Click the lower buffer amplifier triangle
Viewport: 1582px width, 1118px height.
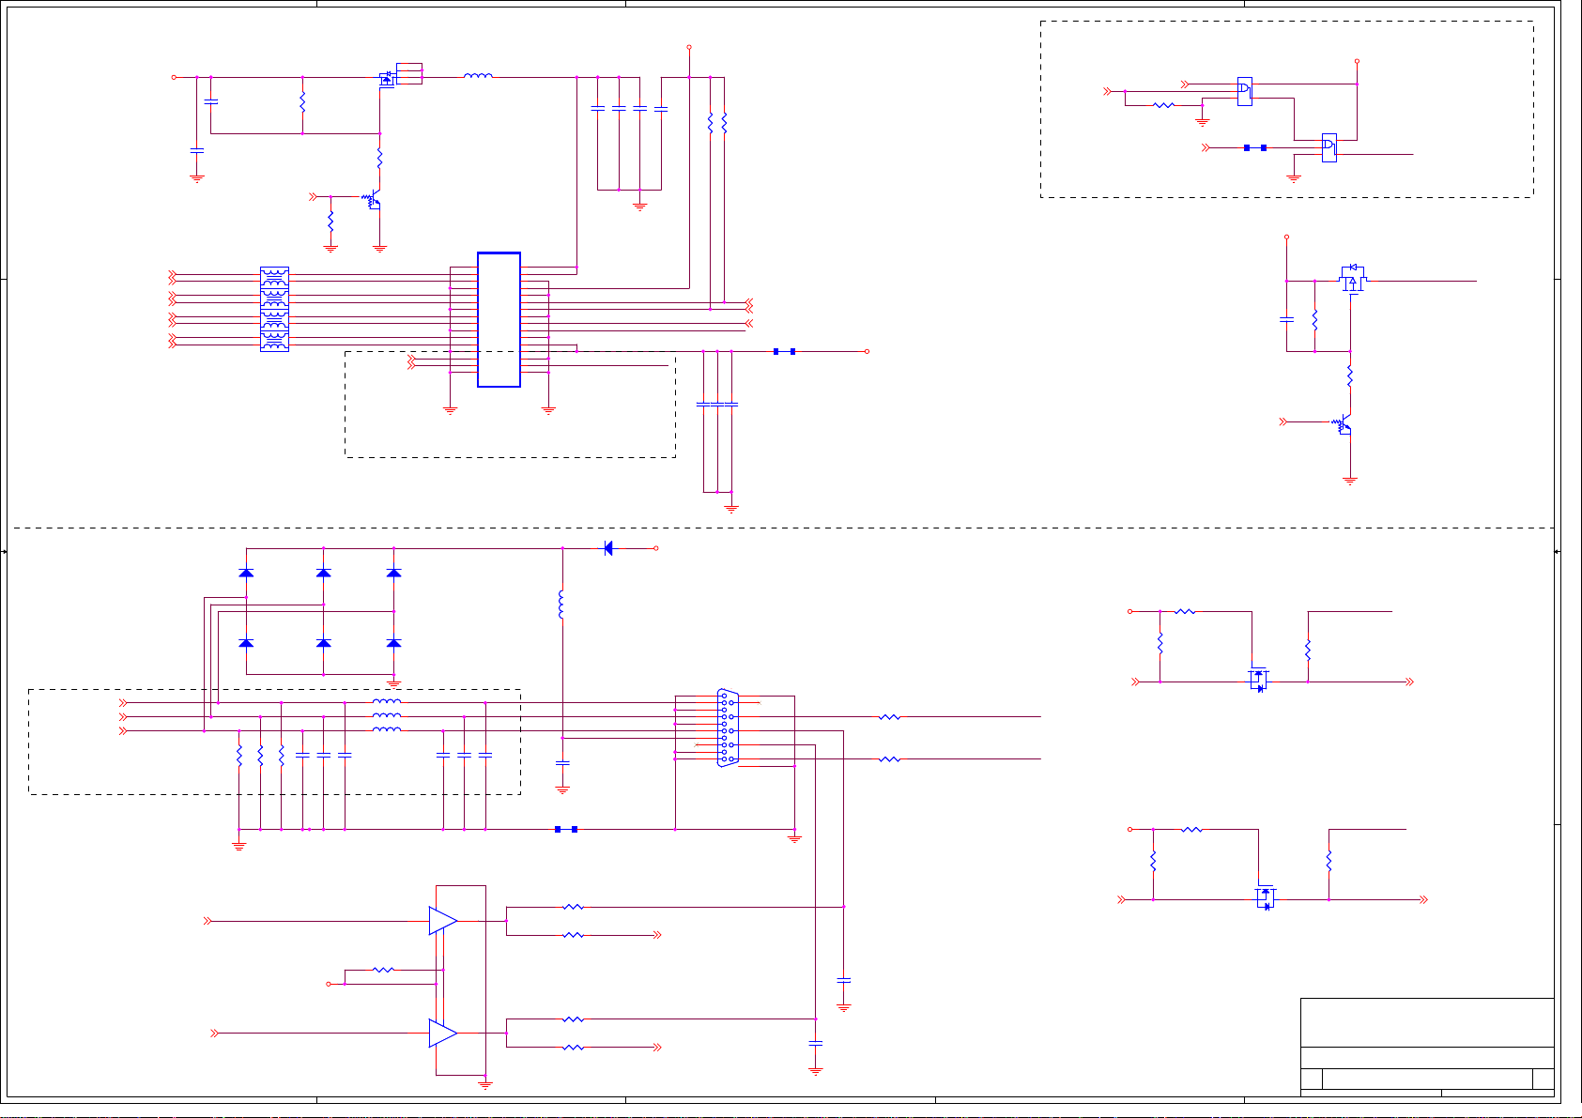point(443,1034)
